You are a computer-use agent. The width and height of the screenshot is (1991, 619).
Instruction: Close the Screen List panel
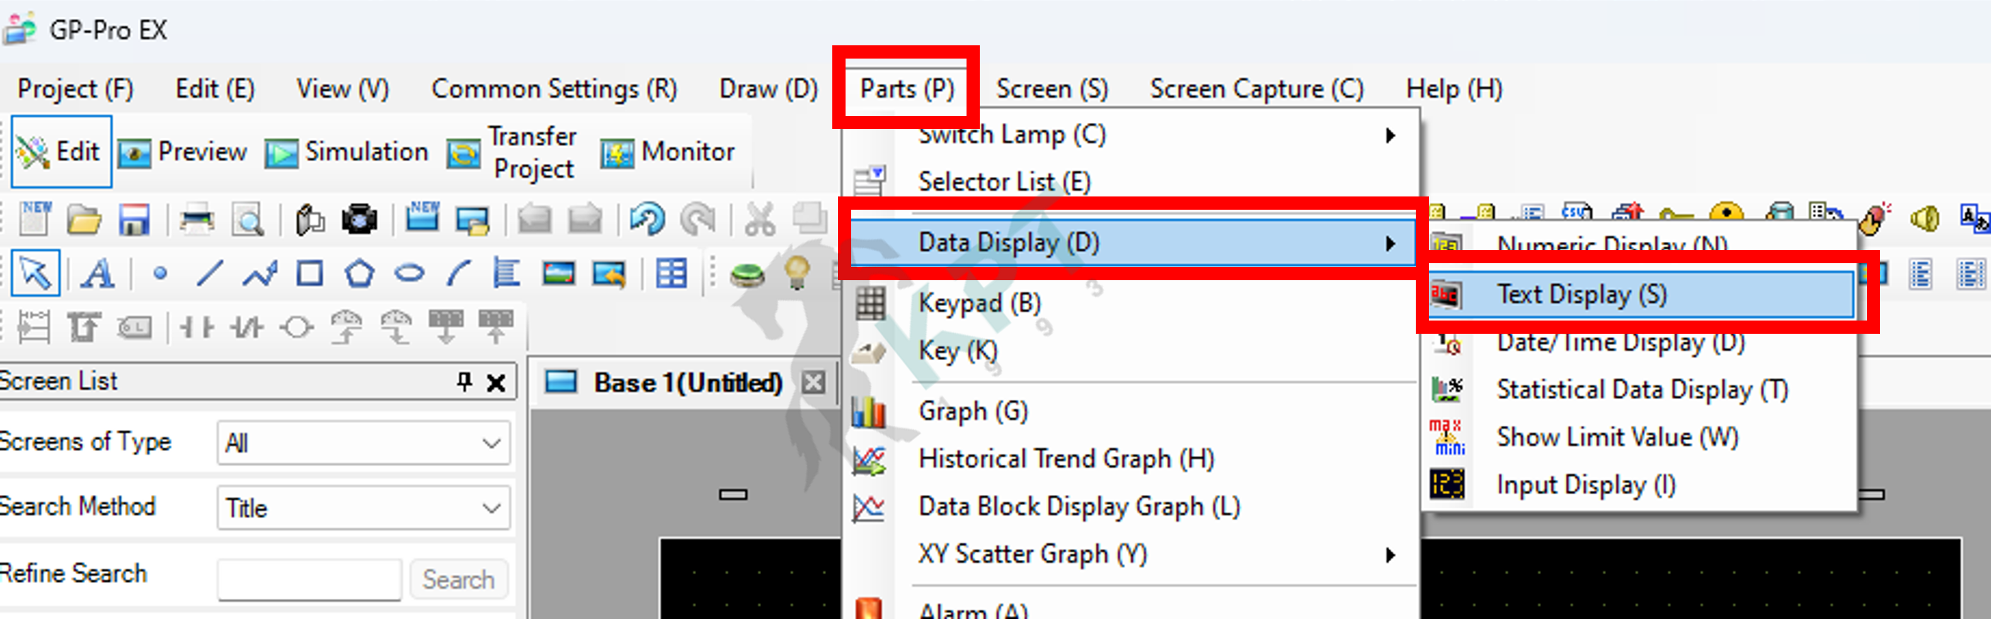495,382
